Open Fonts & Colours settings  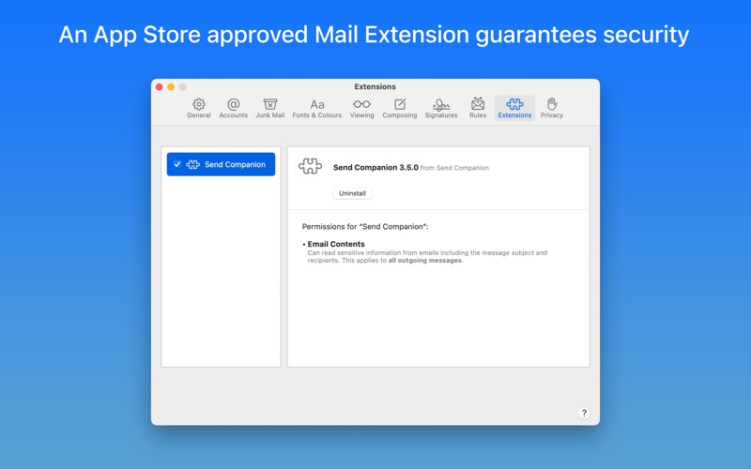click(x=317, y=108)
